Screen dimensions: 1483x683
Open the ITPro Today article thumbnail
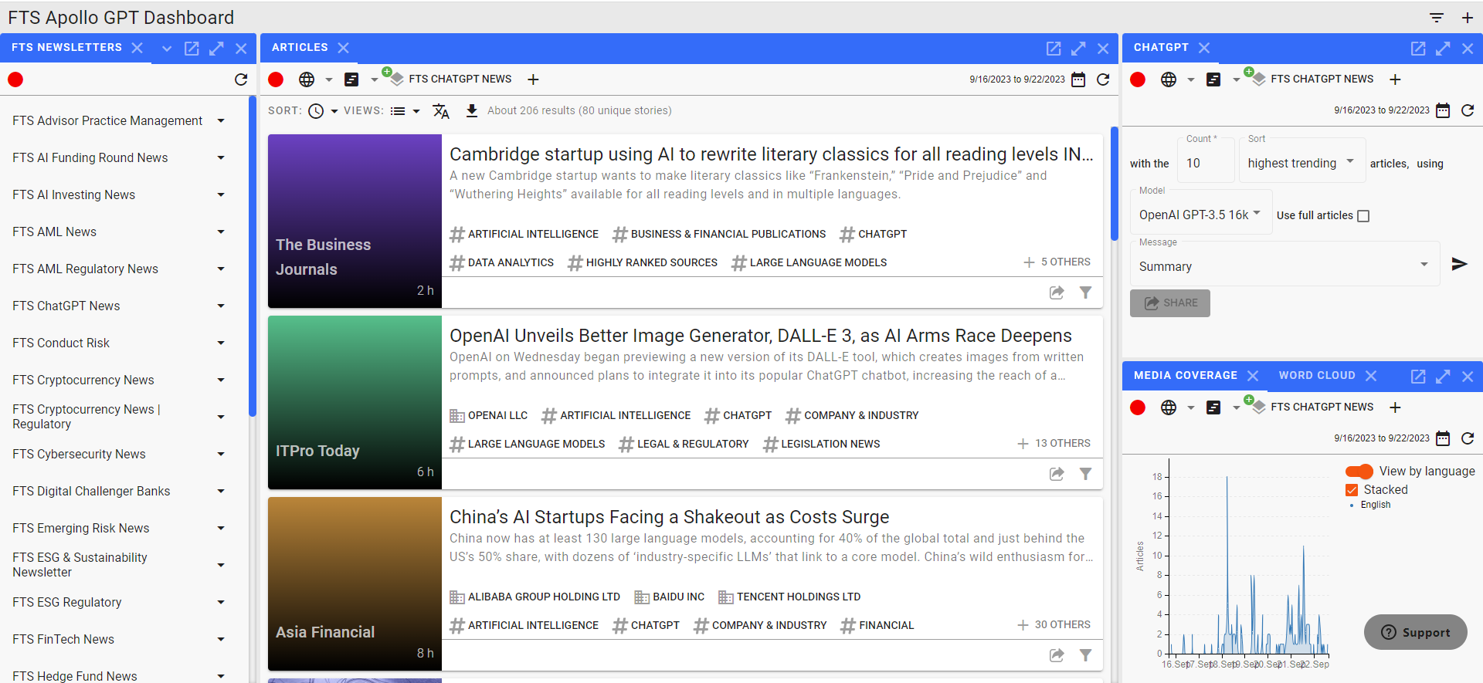(355, 403)
